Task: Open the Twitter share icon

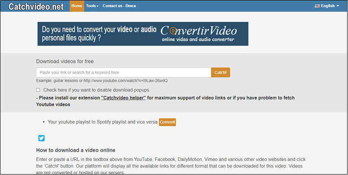Action: tap(42, 138)
